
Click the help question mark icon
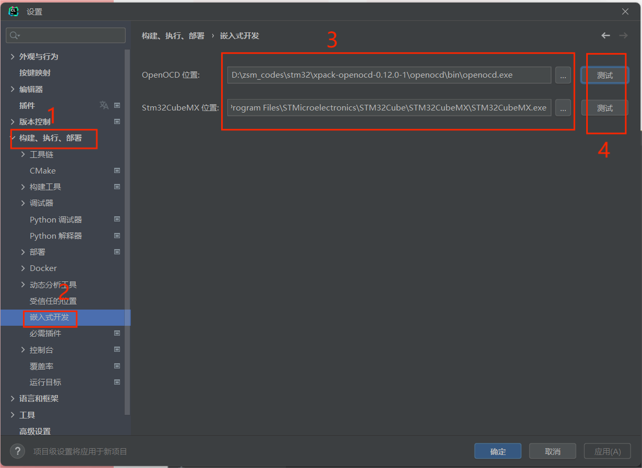17,451
